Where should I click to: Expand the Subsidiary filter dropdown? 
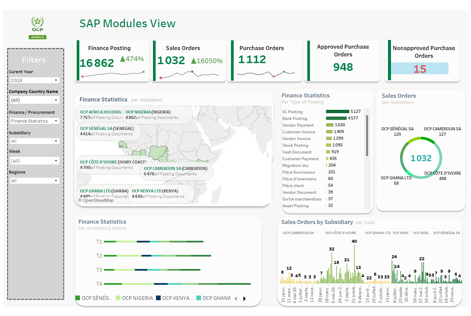click(35, 141)
